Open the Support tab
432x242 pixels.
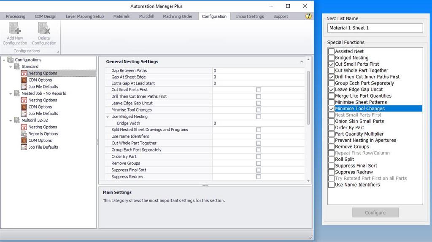click(281, 16)
